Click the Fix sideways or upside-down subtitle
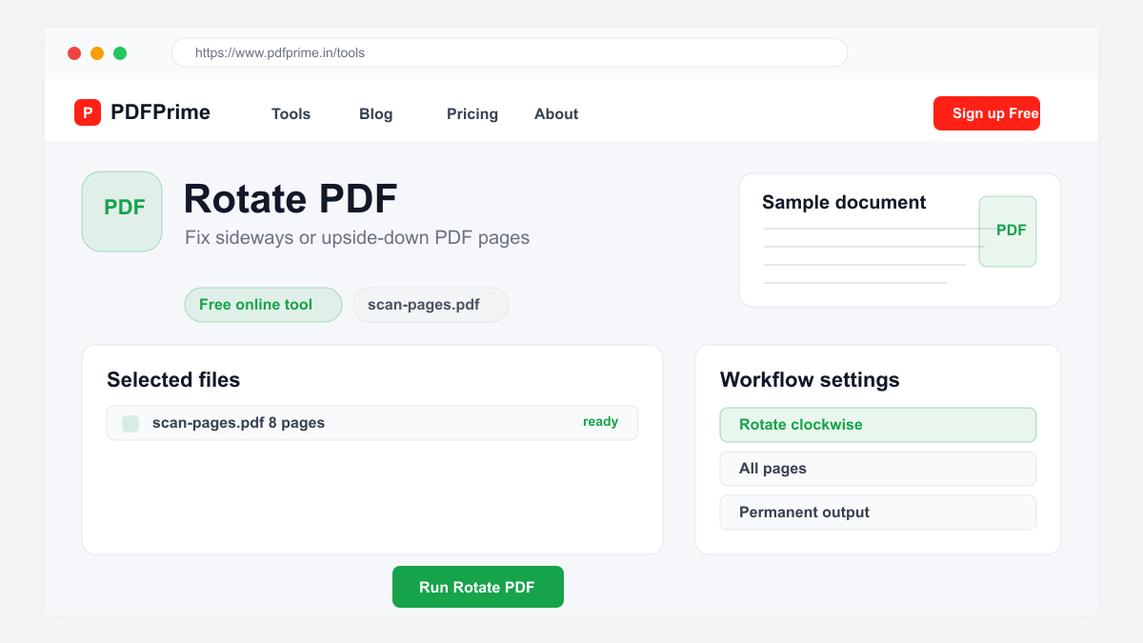Screen dimensions: 1143x643 click(x=357, y=238)
